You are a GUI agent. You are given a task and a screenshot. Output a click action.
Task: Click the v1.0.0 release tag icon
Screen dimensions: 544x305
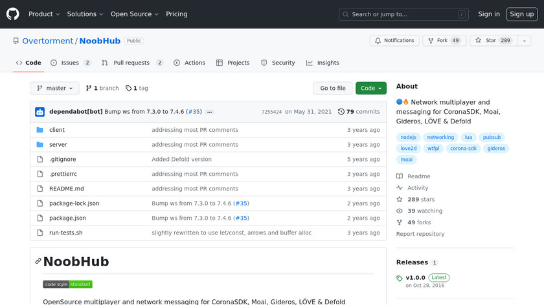click(400, 279)
